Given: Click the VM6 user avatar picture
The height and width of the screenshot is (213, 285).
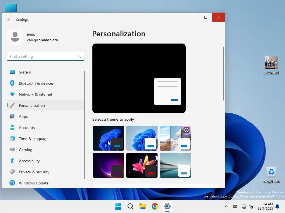Looking at the screenshot, I should [x=15, y=37].
